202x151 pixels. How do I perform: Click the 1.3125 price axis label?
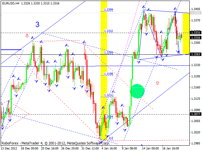tap(196, 99)
